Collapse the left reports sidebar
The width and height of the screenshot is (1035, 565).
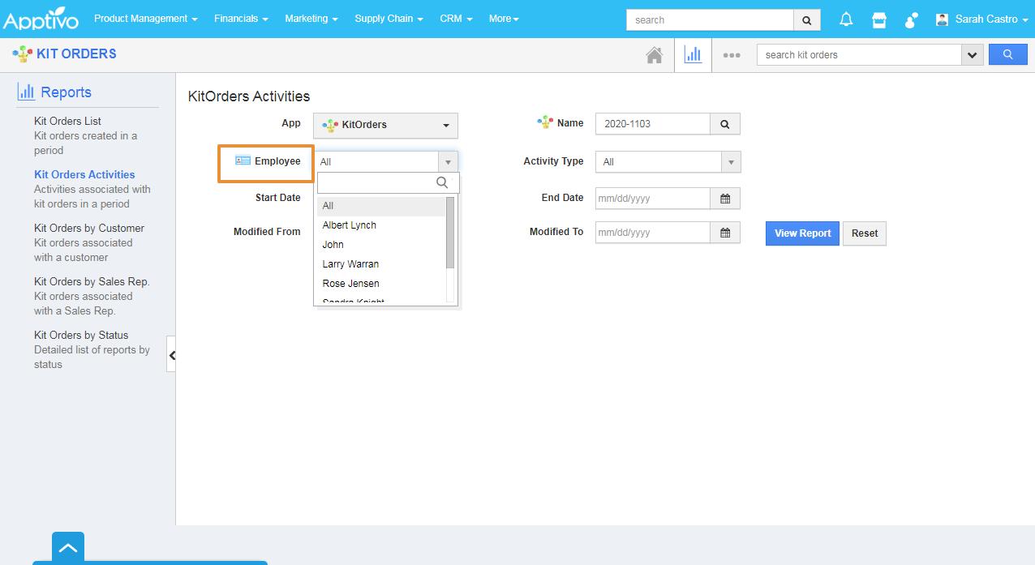pyautogui.click(x=171, y=355)
